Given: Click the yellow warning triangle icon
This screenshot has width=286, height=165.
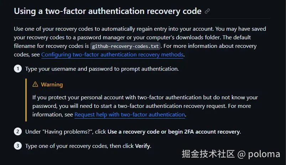Looking at the screenshot, I should point(35,84).
